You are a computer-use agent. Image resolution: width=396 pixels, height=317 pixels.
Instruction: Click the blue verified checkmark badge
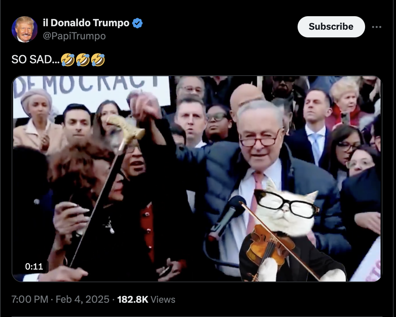click(x=137, y=23)
